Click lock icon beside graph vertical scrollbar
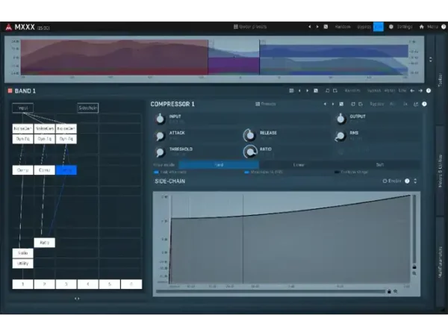Viewport: 448px width, 336px height. [414, 267]
